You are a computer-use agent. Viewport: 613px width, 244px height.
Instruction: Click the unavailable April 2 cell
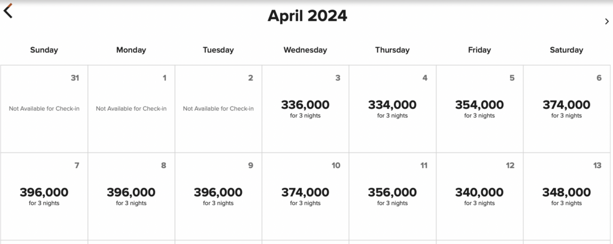tap(218, 108)
